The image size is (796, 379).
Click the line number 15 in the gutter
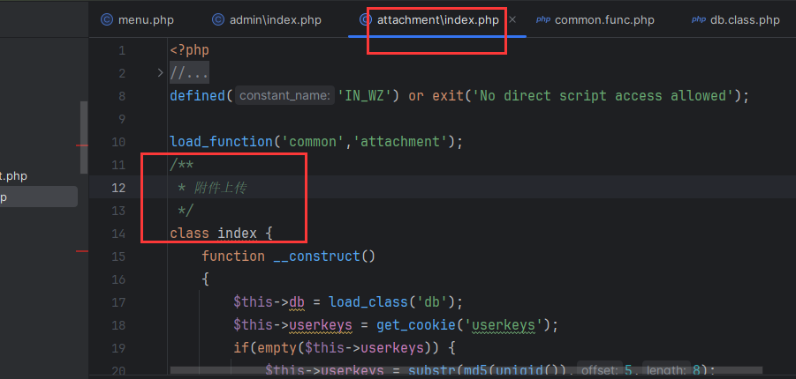[x=118, y=256]
